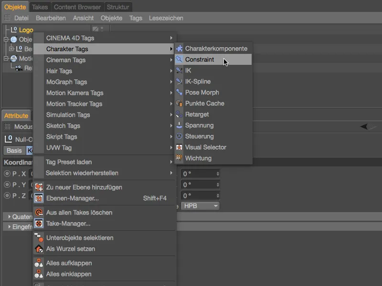Image resolution: width=382 pixels, height=286 pixels.
Task: Select the Constraint menu entry
Action: click(x=213, y=59)
